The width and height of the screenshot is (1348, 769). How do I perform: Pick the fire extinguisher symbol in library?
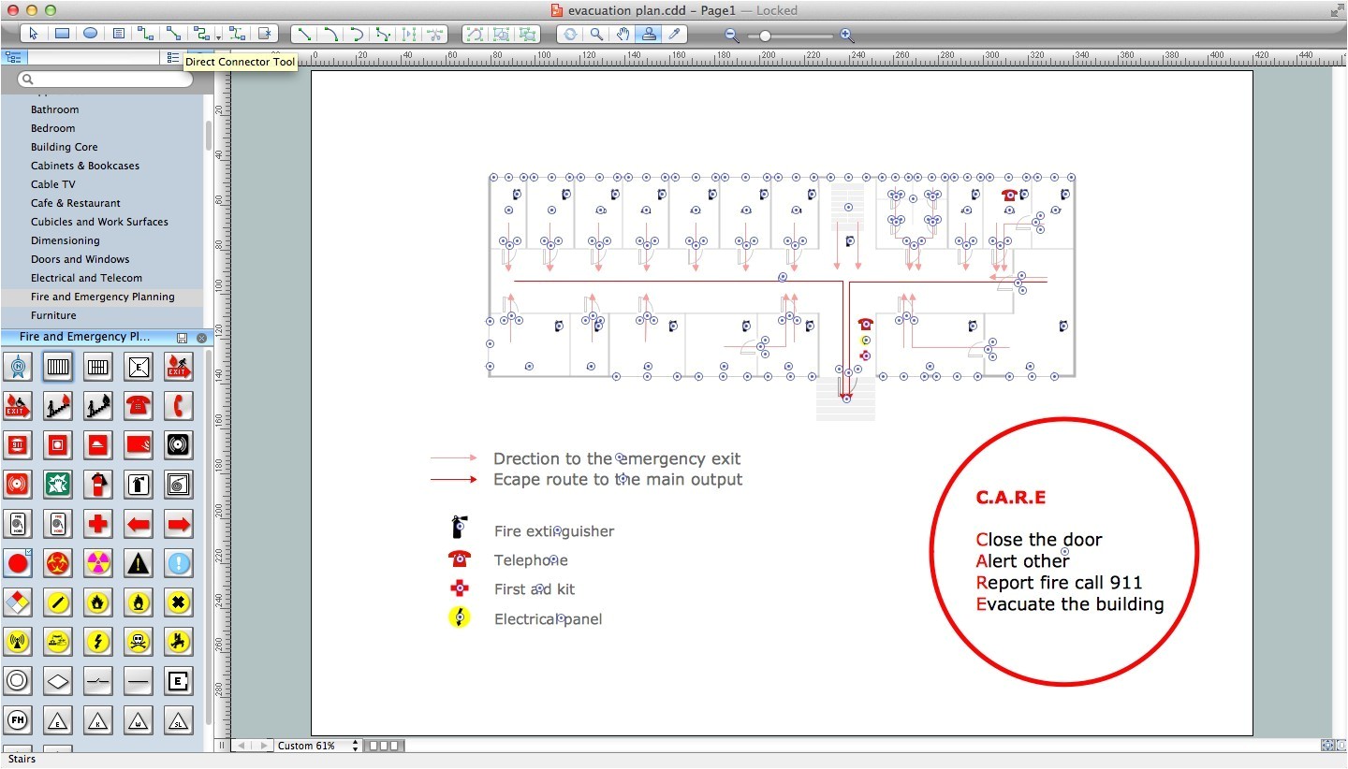click(x=98, y=484)
